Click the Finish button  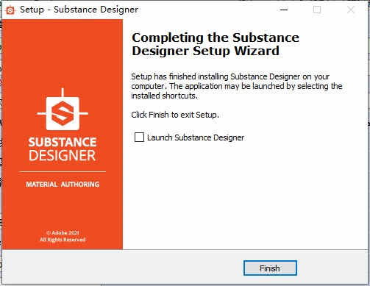pos(270,268)
